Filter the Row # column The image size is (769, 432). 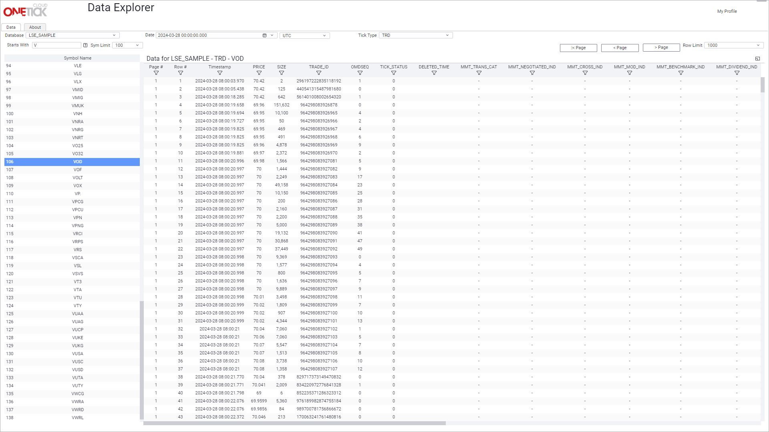tap(180, 73)
